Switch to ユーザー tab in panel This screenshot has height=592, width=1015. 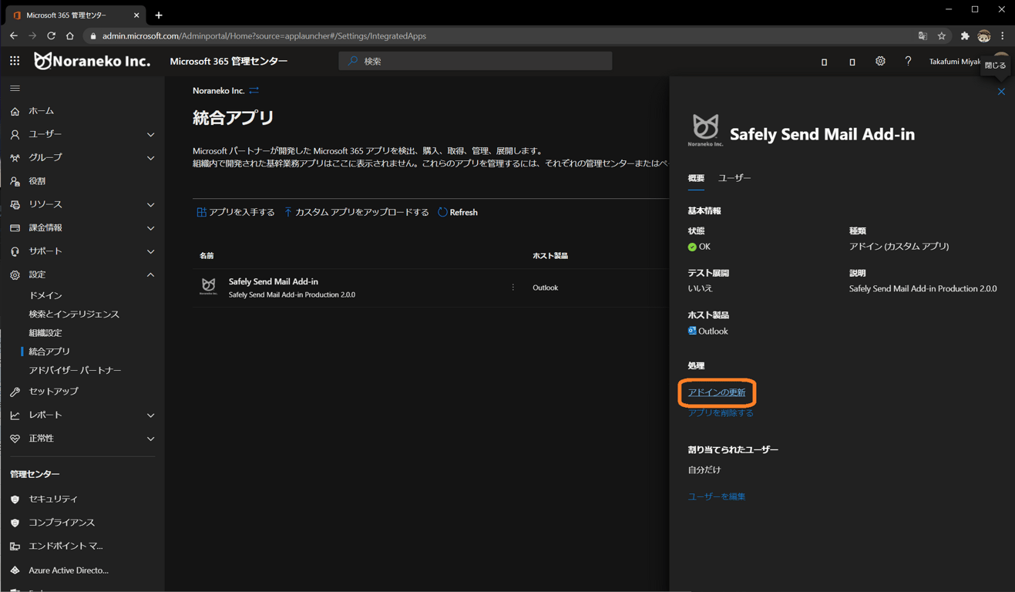(734, 178)
